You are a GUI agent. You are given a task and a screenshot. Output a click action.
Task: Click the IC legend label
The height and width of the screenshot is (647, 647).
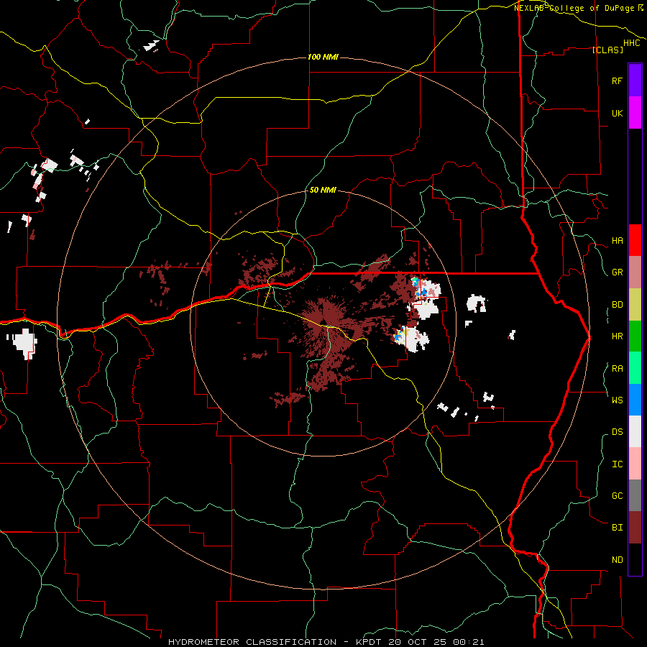[x=617, y=464]
